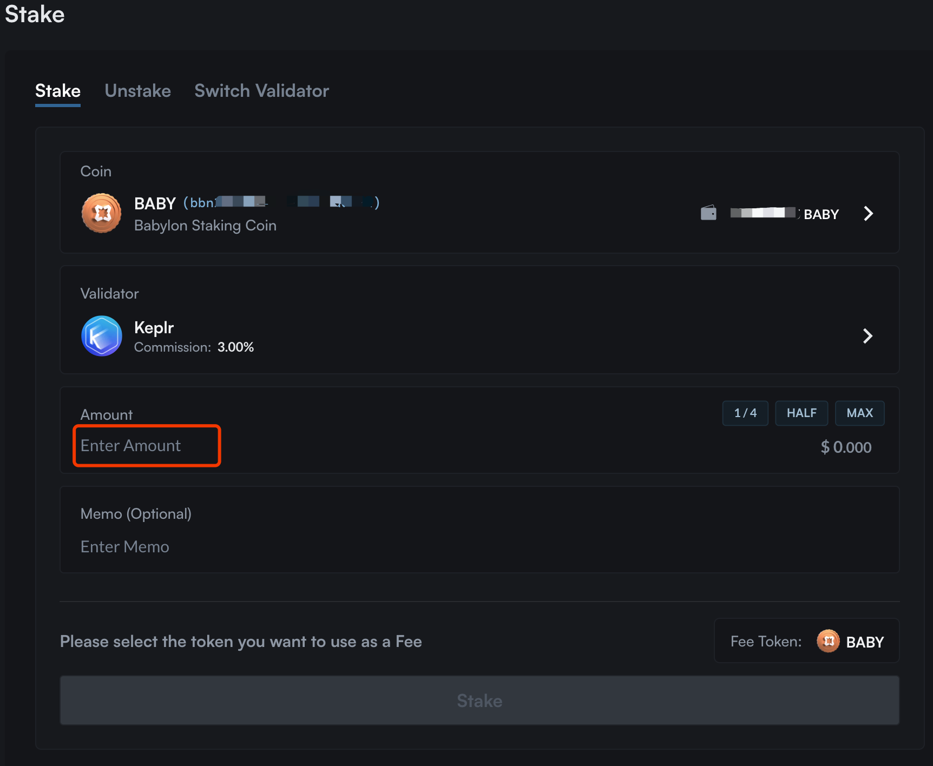Click the bbn wallet address next to BABY
This screenshot has width=933, height=766.
[280, 202]
